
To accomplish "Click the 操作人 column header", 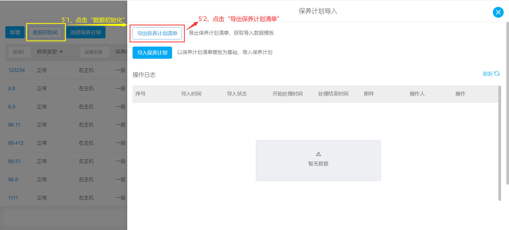I will [417, 94].
